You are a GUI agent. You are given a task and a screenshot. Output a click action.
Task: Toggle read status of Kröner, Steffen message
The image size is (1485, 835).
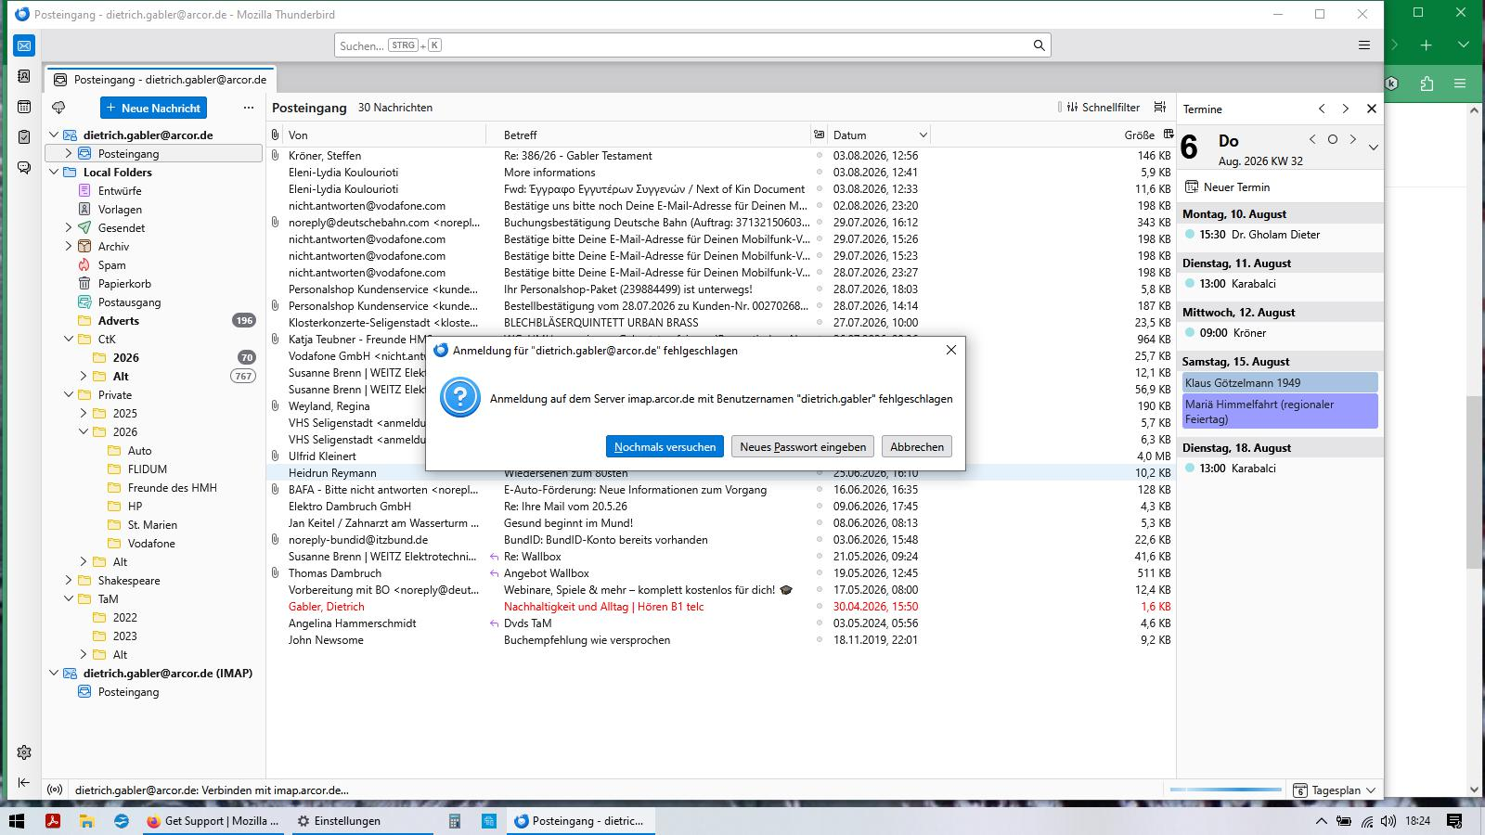click(x=819, y=156)
